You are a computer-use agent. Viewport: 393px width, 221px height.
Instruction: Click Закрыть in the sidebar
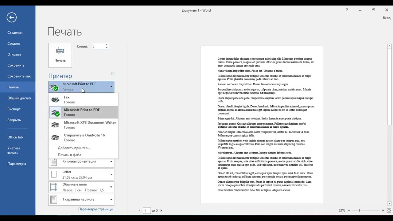pyautogui.click(x=18, y=120)
